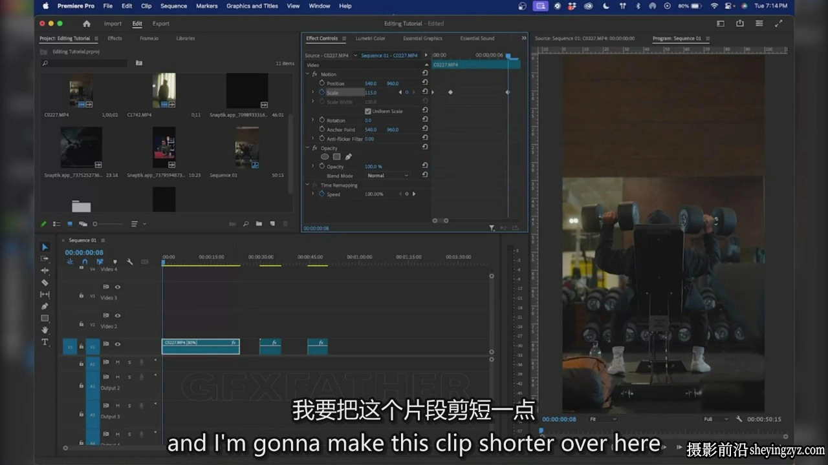The height and width of the screenshot is (465, 828).
Task: Open Program monitor zoom Fit dropdown
Action: [x=603, y=419]
